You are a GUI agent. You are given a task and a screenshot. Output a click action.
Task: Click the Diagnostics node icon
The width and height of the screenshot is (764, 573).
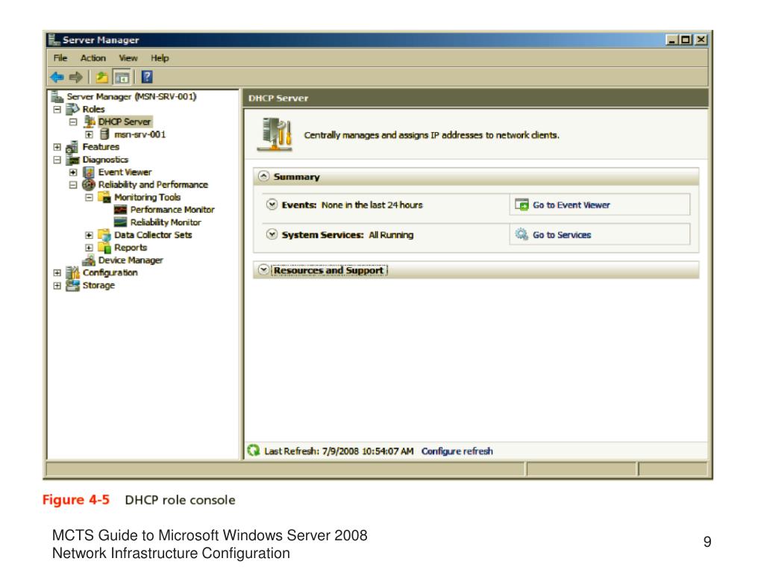(72, 160)
